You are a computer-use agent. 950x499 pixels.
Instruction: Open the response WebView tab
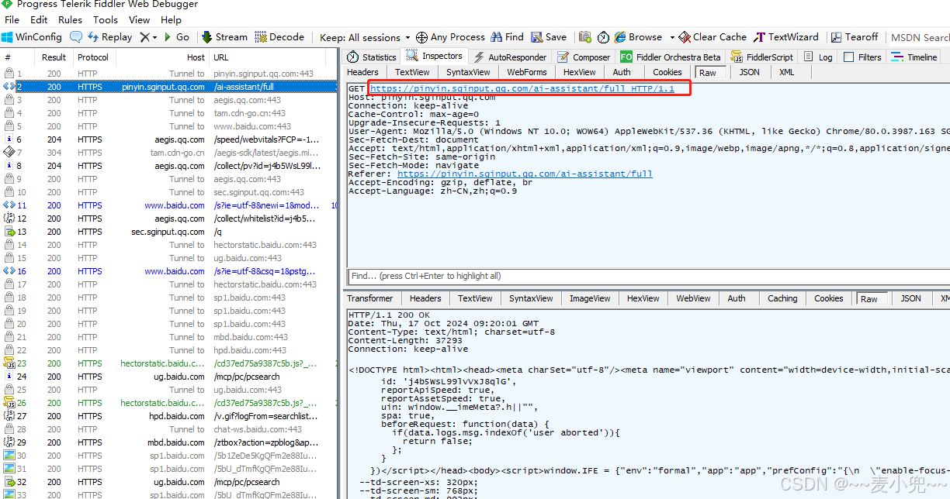click(693, 298)
